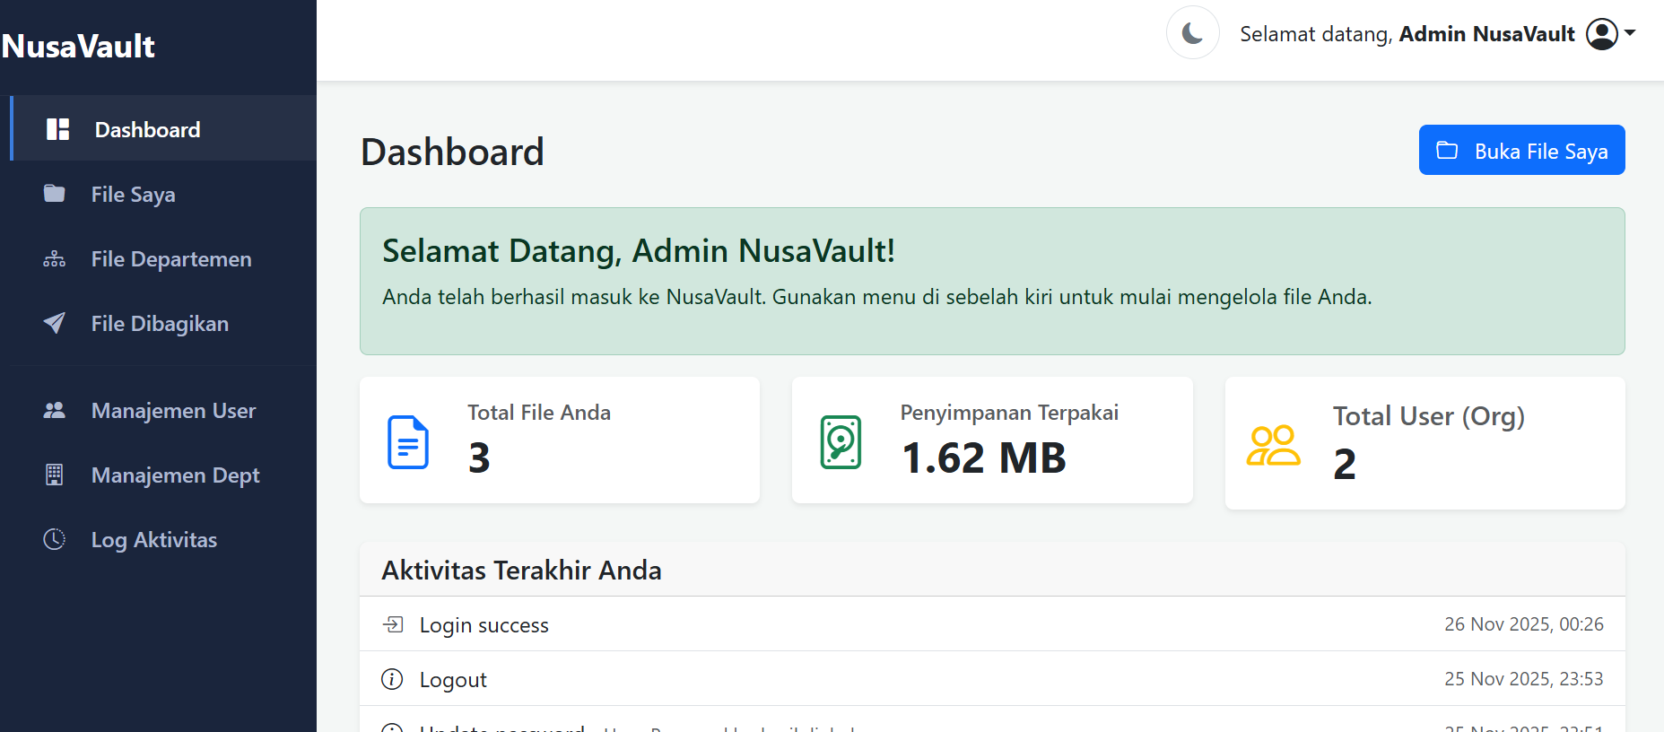Click the user avatar icon in header

1602,34
